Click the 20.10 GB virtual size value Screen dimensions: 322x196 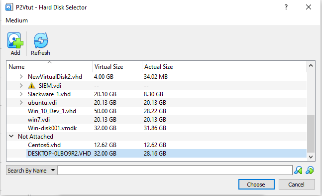pos(105,94)
